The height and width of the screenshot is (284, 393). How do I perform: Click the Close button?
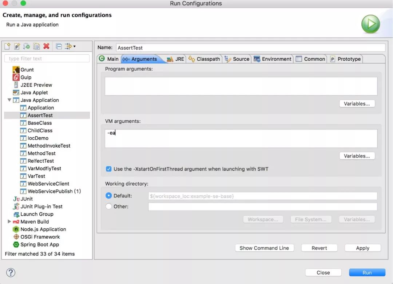click(323, 272)
